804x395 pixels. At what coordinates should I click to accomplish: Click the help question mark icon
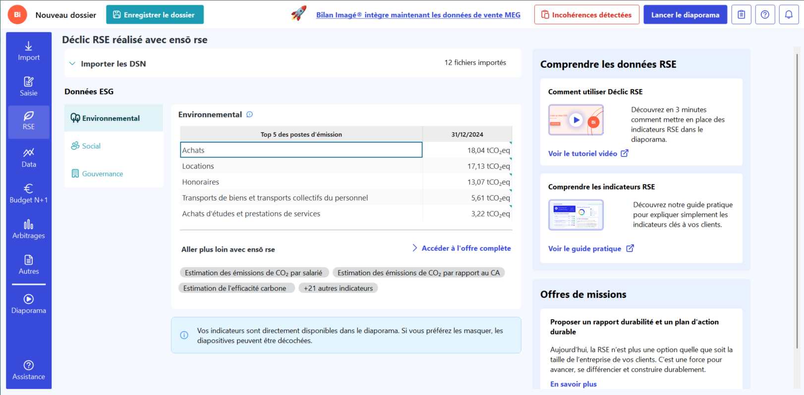pos(765,15)
